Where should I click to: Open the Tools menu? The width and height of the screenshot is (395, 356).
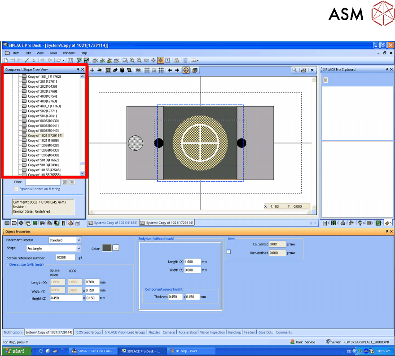53,53
